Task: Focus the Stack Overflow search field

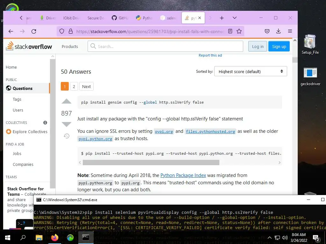Action: coord(165,46)
